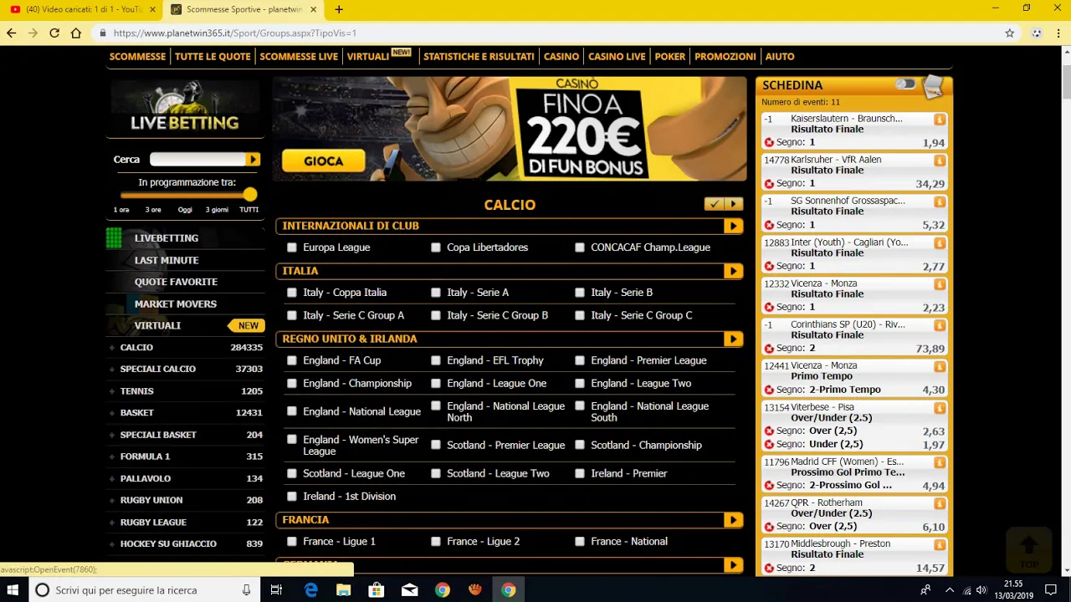Expand the Calcio sport category
This screenshot has width=1071, height=602.
(112, 348)
